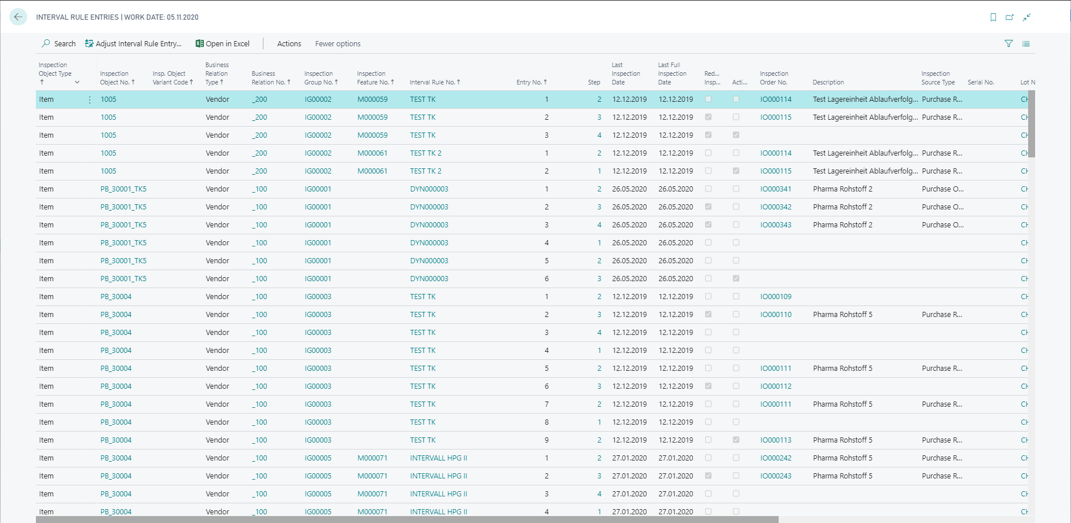Click Adjust Interval Rule Entry button

(133, 43)
